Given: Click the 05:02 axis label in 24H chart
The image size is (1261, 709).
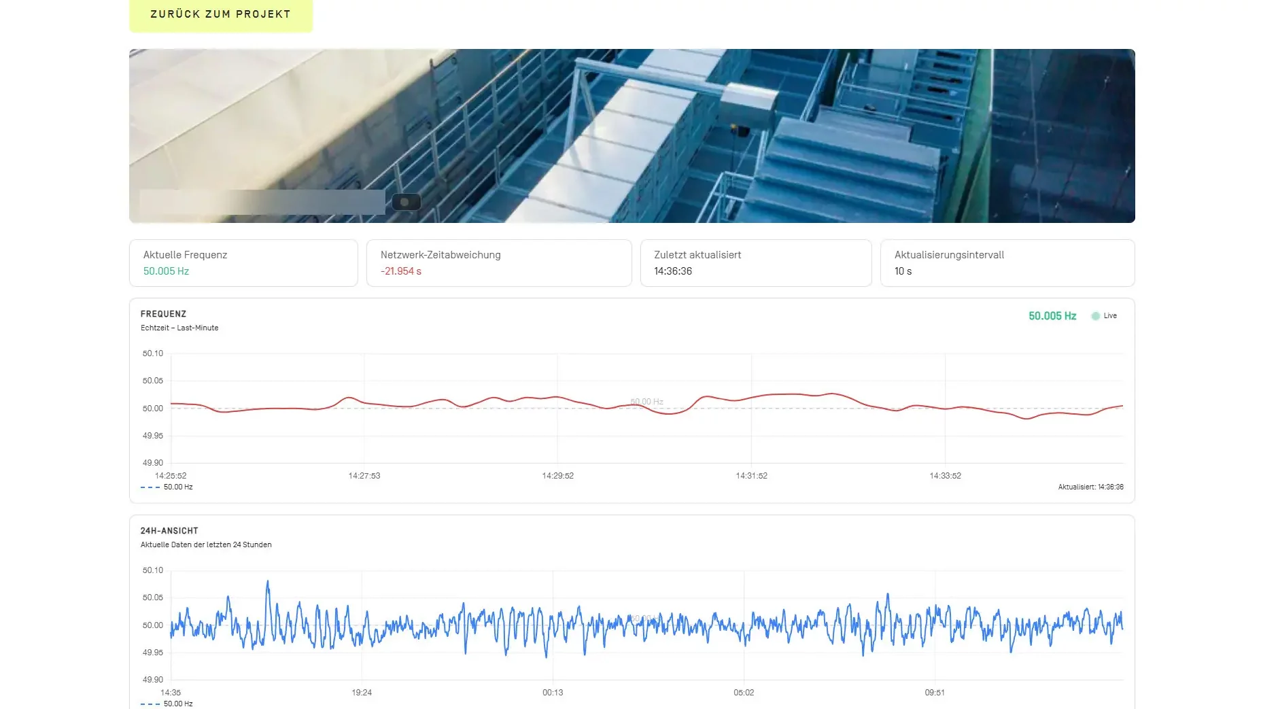Looking at the screenshot, I should point(744,693).
